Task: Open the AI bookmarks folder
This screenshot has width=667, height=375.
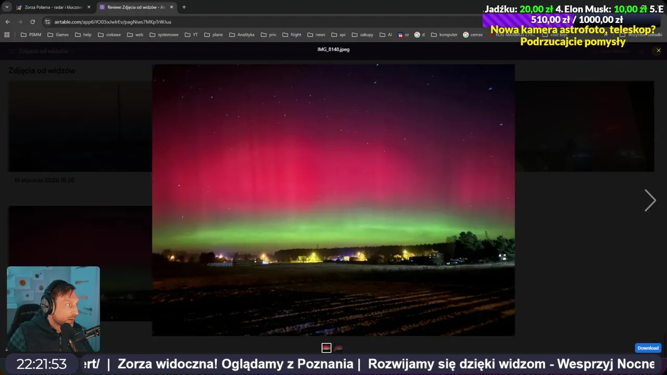Action: [x=386, y=35]
